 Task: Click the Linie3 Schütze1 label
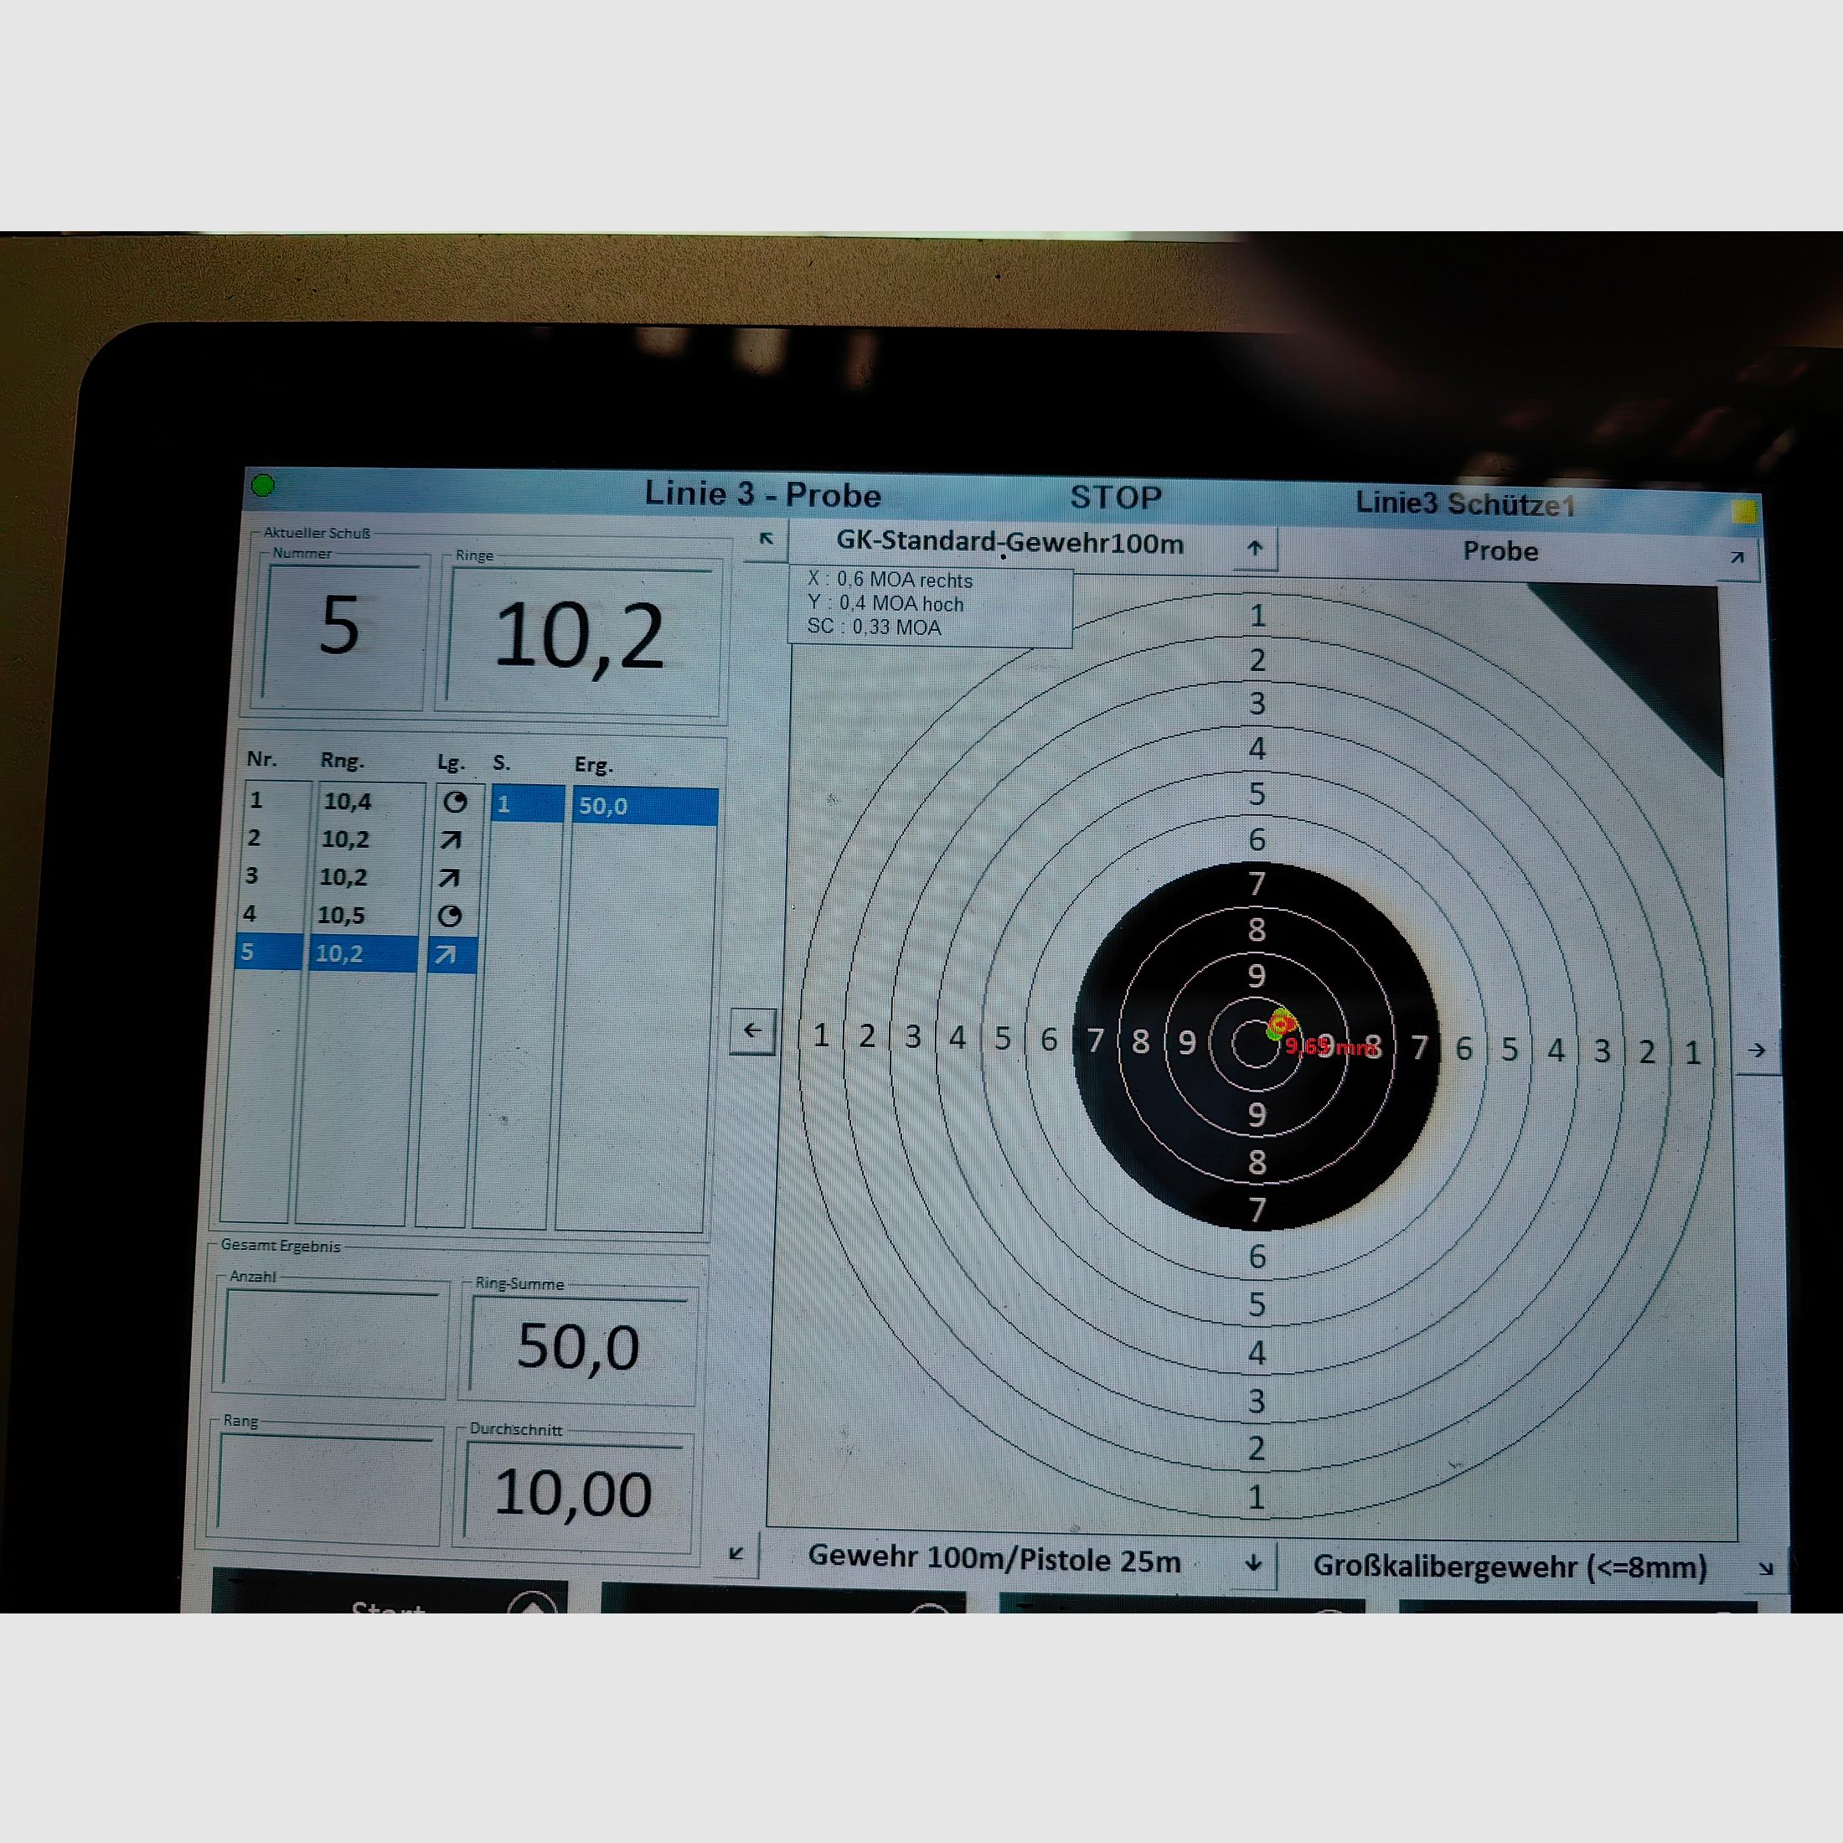(1465, 503)
